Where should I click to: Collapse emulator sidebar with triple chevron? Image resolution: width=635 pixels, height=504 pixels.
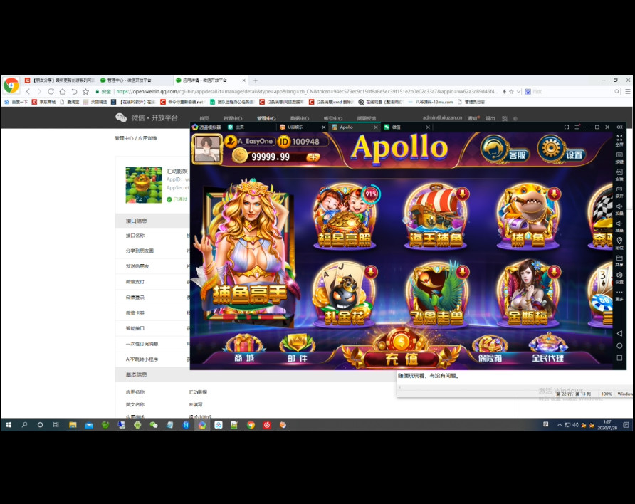click(x=619, y=127)
